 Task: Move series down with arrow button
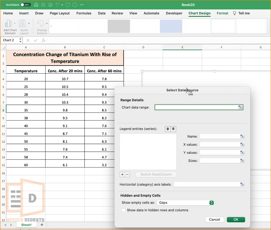(173, 129)
